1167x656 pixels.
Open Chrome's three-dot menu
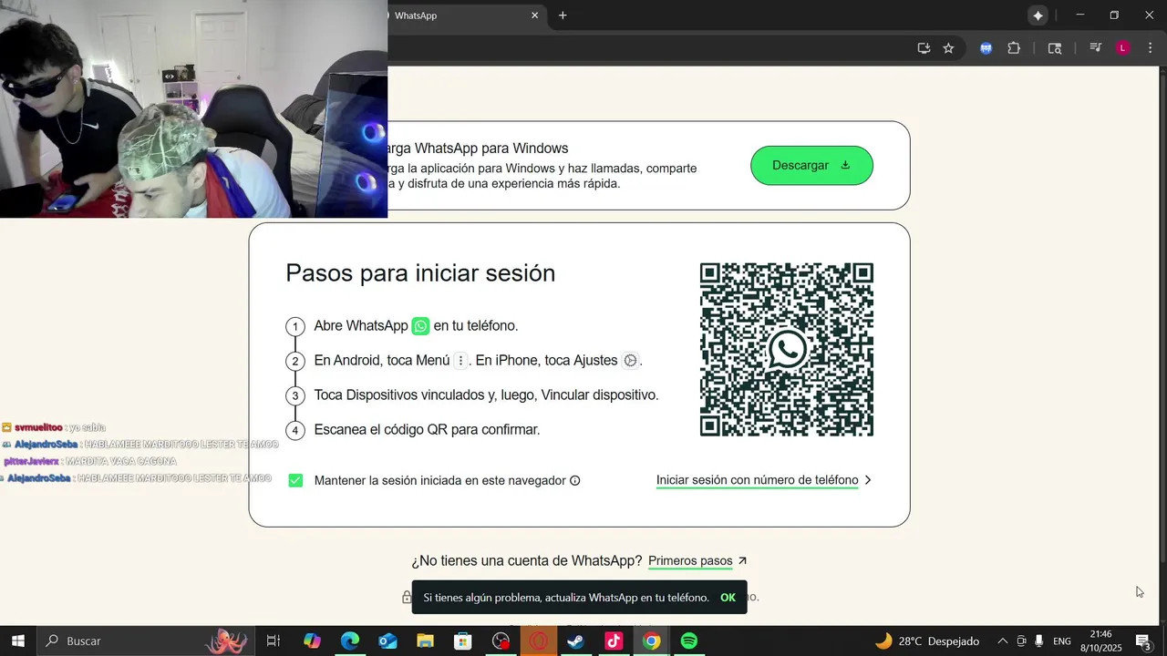[x=1150, y=48]
